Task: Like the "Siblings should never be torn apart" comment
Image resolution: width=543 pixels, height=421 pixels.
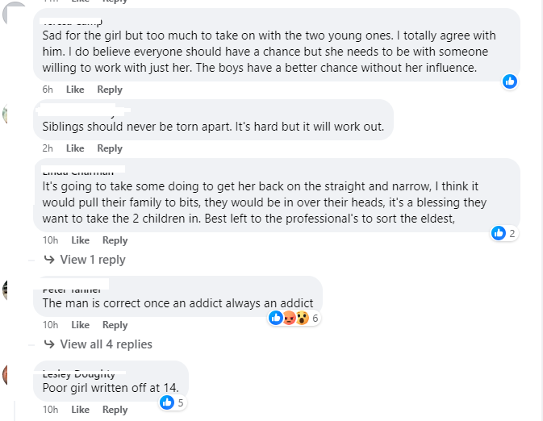Action: click(75, 148)
